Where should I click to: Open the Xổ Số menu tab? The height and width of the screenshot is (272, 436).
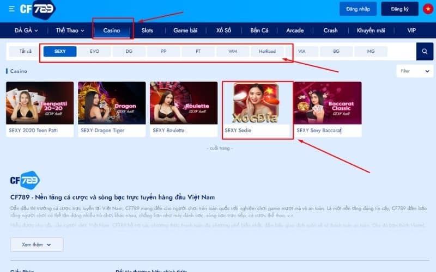click(x=223, y=30)
